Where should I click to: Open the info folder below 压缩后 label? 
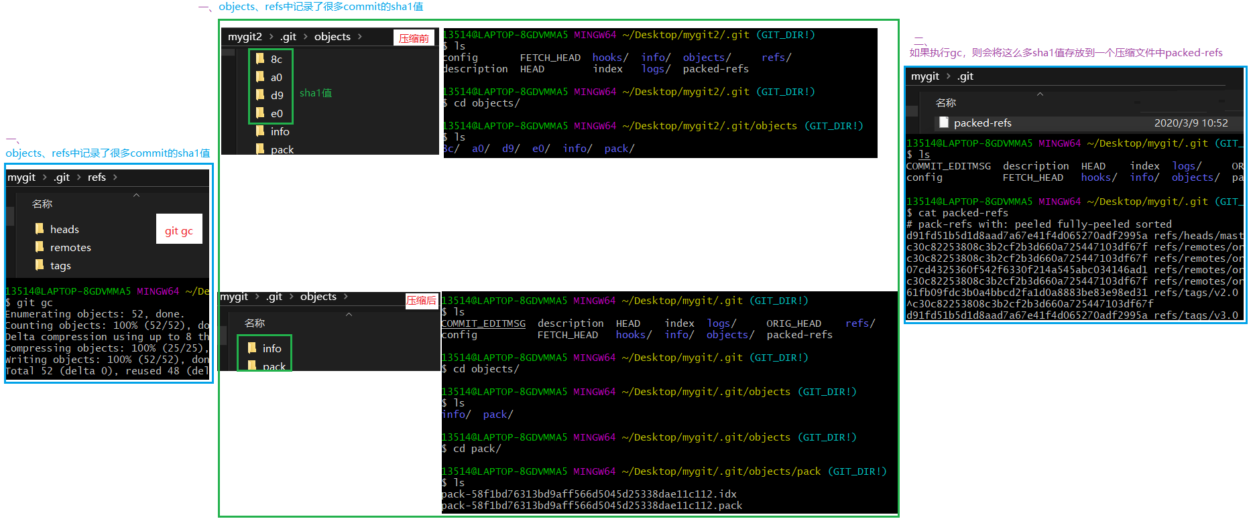coord(272,348)
